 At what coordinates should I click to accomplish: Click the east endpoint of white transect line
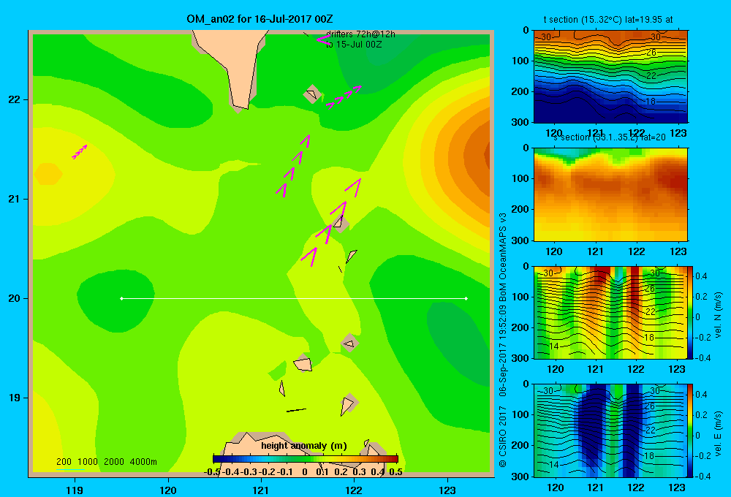click(x=466, y=298)
